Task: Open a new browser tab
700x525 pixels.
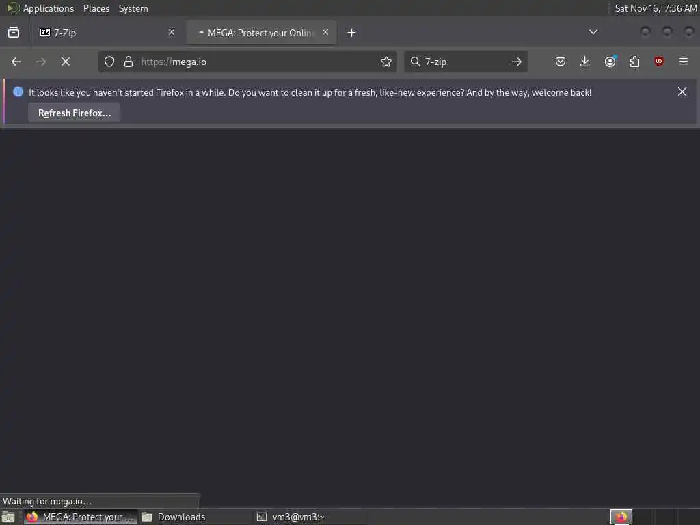Action: coord(352,33)
